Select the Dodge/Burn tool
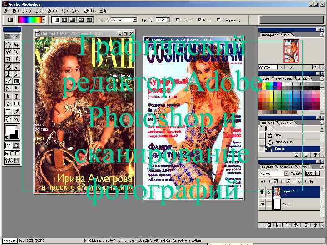This screenshot has width=327, height=245. click(16, 88)
